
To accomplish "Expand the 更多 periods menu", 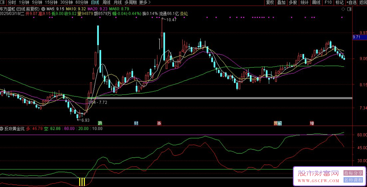I will pyautogui.click(x=145, y=3).
